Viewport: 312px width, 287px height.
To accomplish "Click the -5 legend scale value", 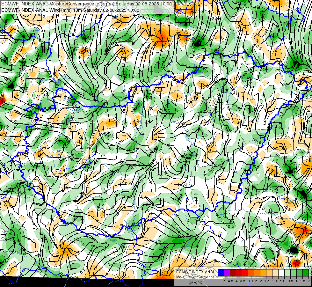I will coord(224,281).
